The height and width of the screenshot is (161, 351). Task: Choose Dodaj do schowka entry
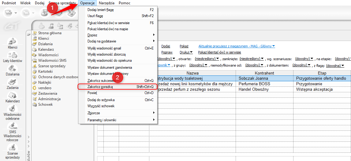point(118,100)
